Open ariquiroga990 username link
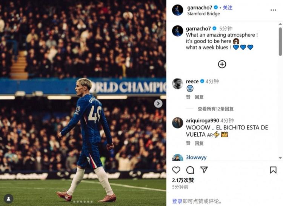 (202, 120)
